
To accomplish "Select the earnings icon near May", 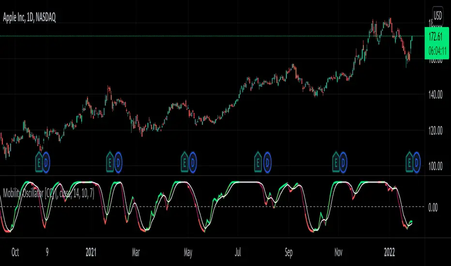I will click(185, 163).
